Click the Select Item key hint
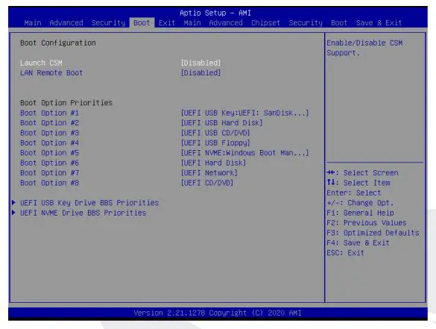436x329 pixels. (x=358, y=183)
